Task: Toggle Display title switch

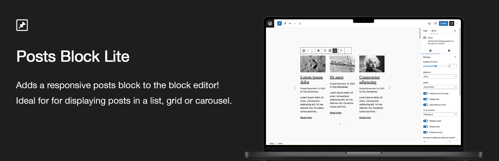Action: click(x=426, y=99)
